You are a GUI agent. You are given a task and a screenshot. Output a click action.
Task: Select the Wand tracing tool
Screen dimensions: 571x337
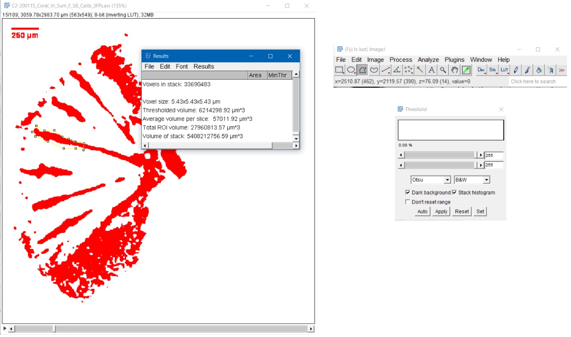coord(420,70)
